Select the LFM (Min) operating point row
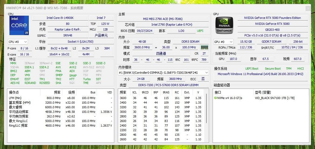The width and height of the screenshot is (315, 149). pyautogui.click(x=60, y=98)
